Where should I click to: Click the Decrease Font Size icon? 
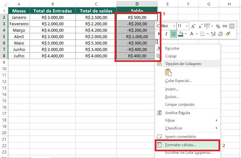(200, 26)
